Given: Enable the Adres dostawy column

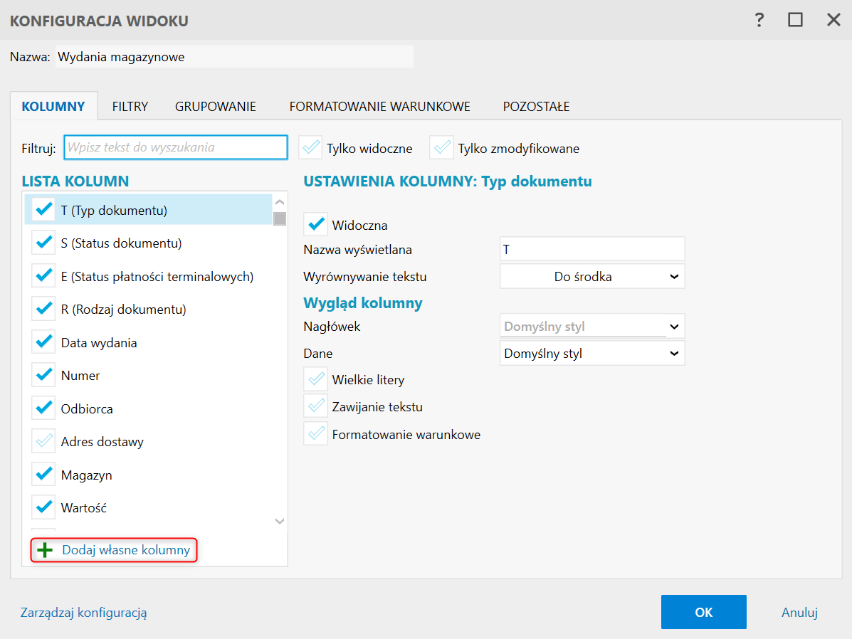Looking at the screenshot, I should (x=43, y=441).
